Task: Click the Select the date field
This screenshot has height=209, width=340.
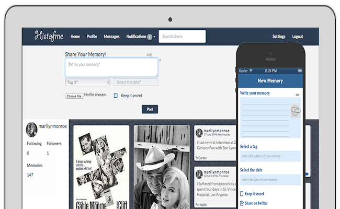Action: tap(135, 82)
